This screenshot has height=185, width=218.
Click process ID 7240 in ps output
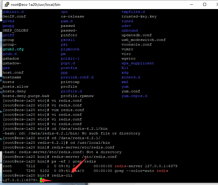[x=31, y=171]
